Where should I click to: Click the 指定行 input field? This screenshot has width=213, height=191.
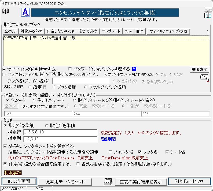(60, 132)
